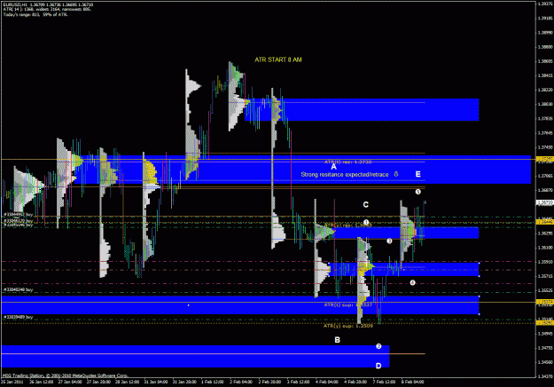Viewport: 554px width, 387px height.
Task: Select the letter D marker on the chart
Action: (378, 366)
